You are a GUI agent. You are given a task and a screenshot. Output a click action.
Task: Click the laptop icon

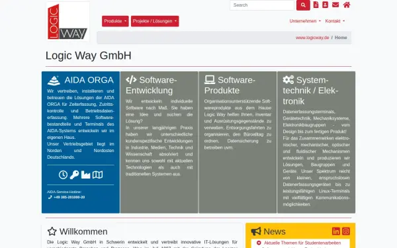[x=210, y=80]
